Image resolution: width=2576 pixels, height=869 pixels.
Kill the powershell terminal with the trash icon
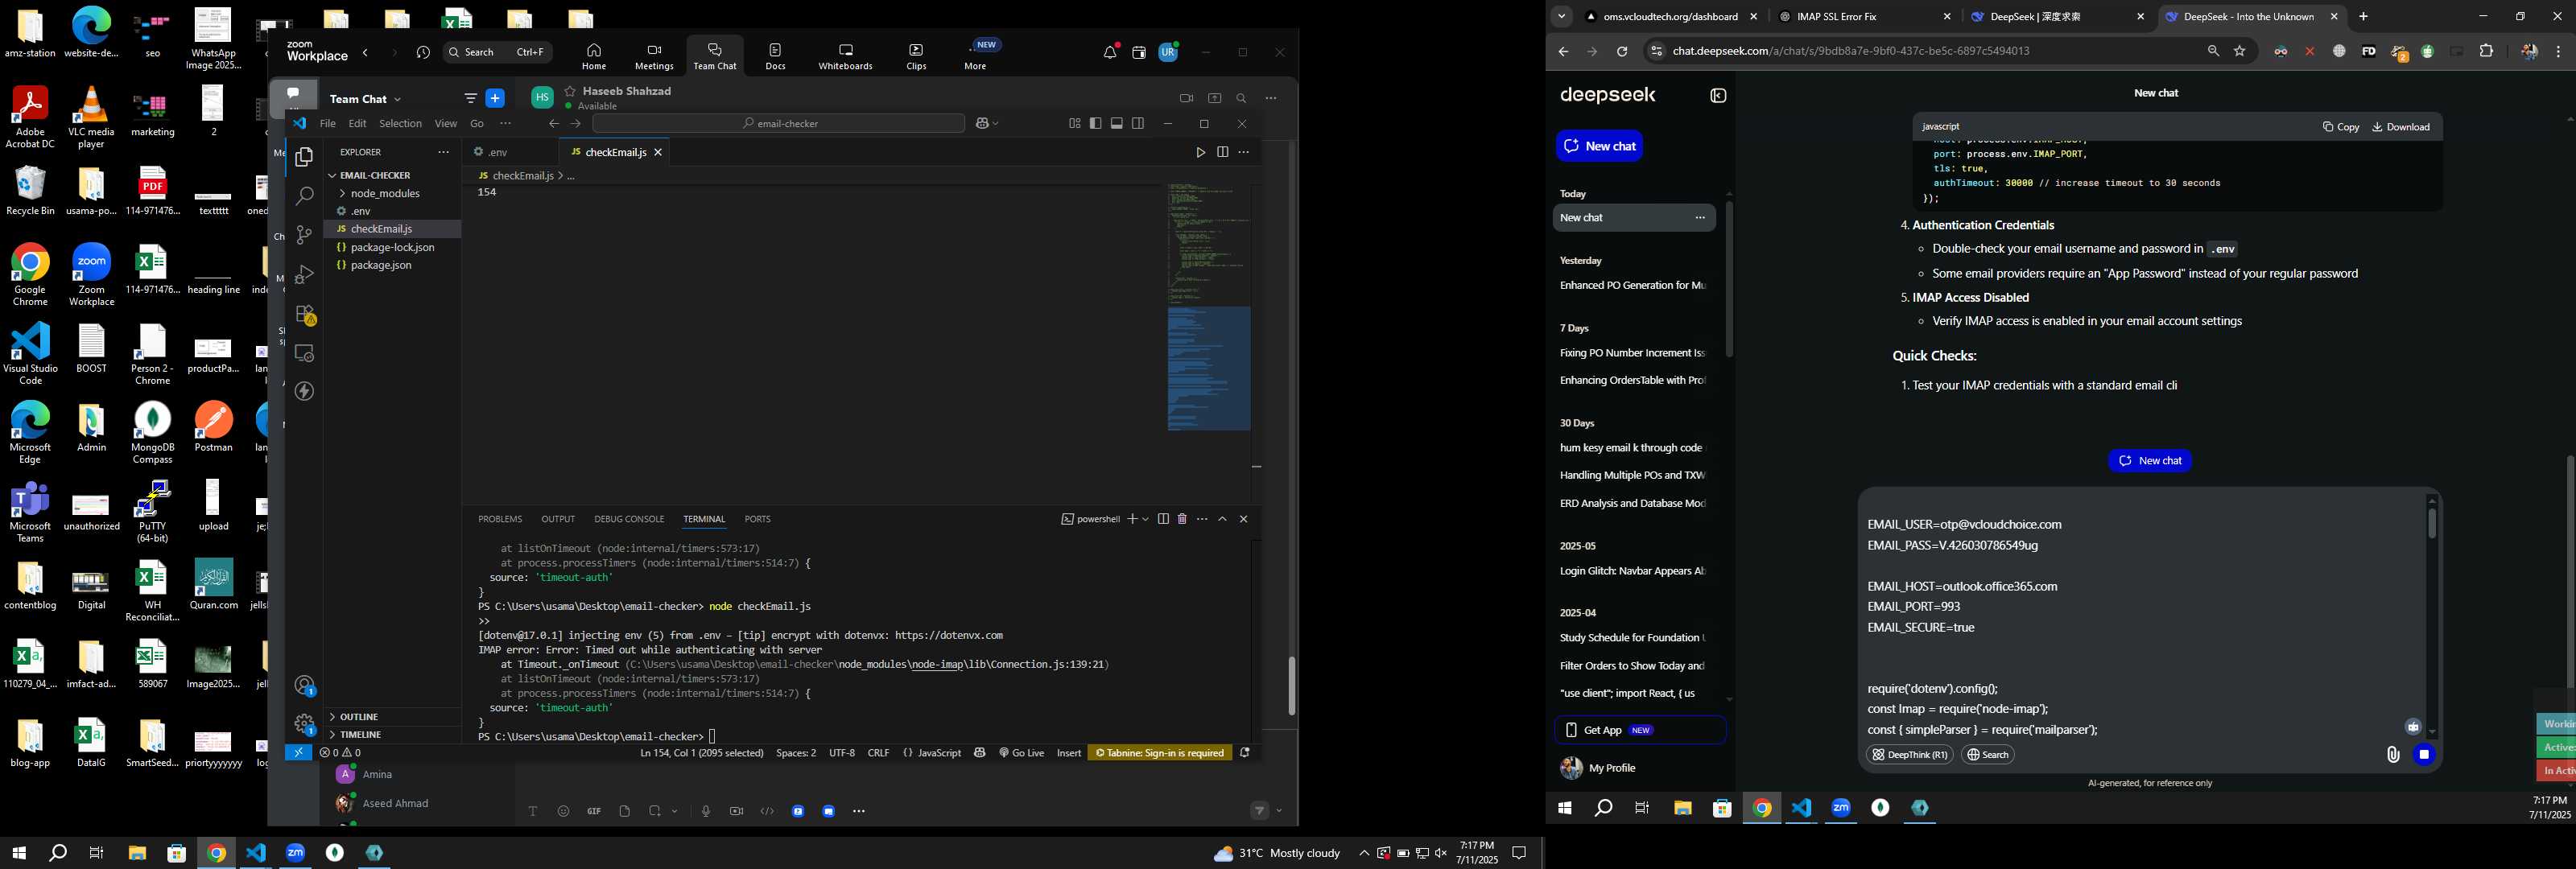[1182, 519]
